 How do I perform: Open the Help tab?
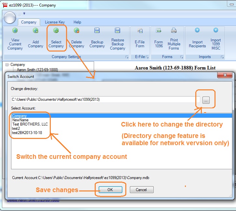tap(77, 22)
